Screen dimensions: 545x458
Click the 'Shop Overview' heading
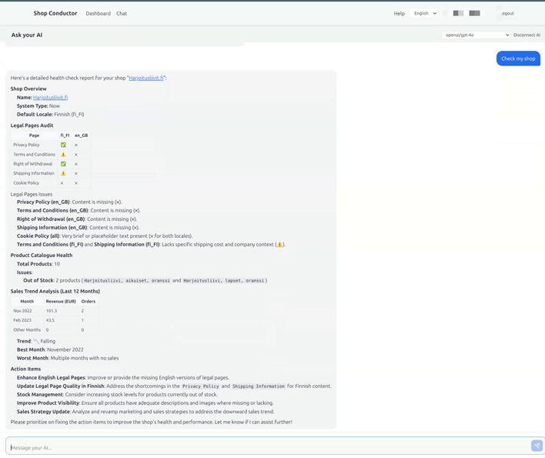(28, 89)
